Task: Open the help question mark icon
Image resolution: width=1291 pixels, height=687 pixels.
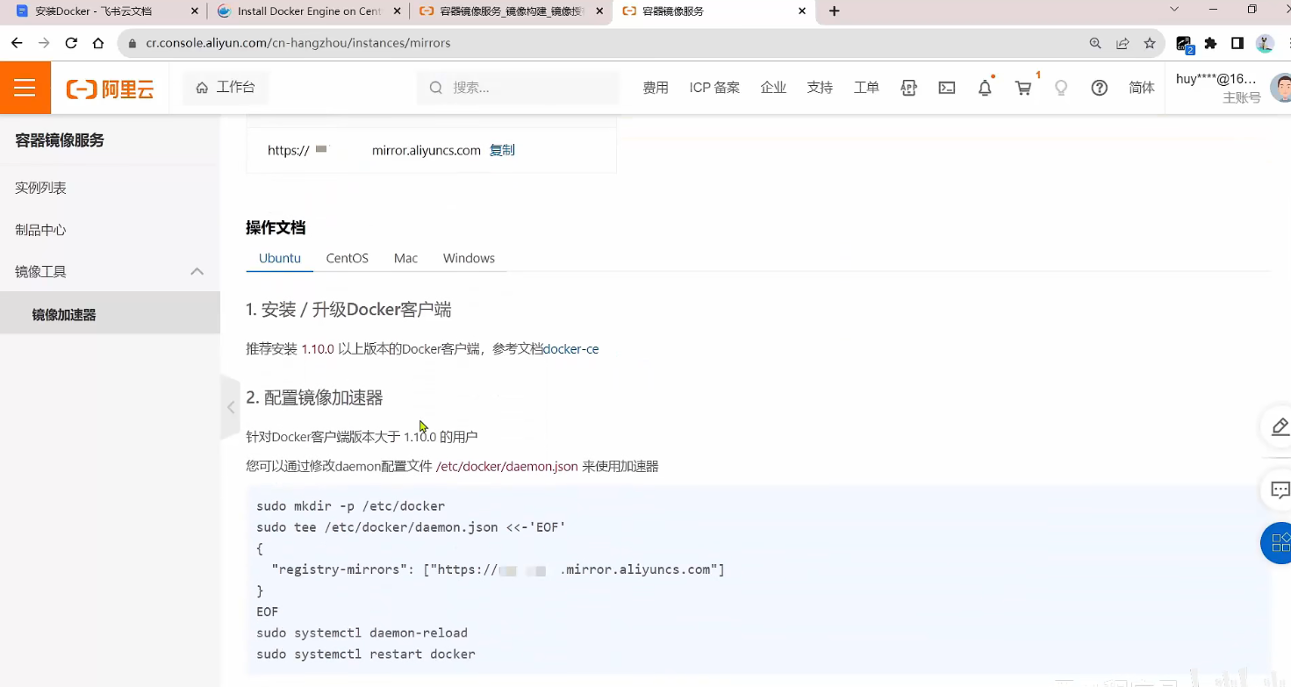Action: point(1100,88)
